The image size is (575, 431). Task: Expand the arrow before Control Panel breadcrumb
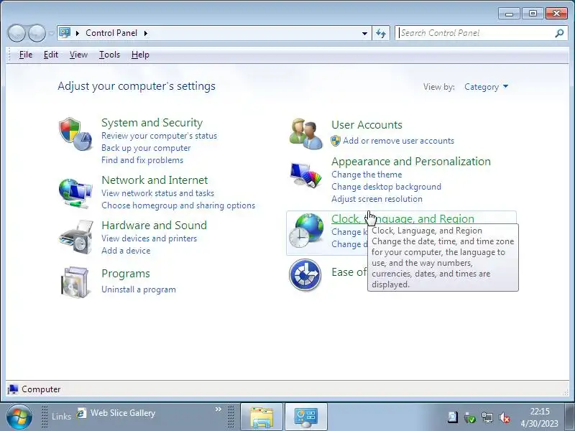coord(78,33)
